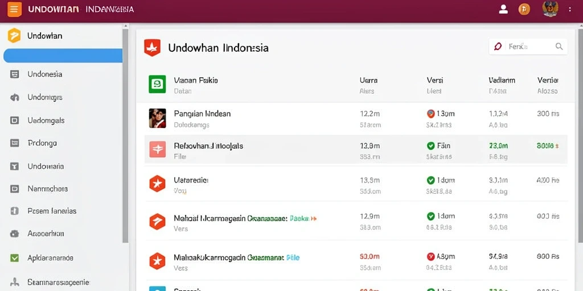
Task: Click the green check next to Fäin
Action: coord(430,146)
